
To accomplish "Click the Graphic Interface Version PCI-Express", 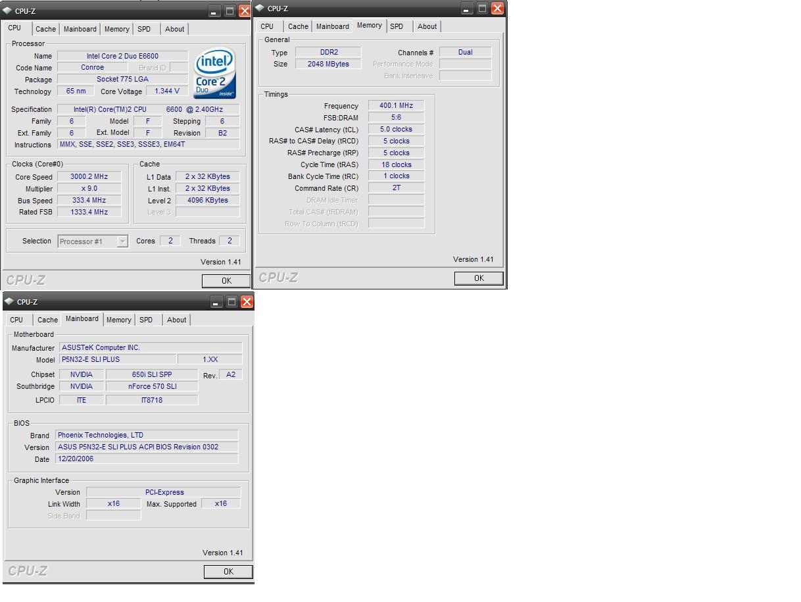I will [164, 492].
